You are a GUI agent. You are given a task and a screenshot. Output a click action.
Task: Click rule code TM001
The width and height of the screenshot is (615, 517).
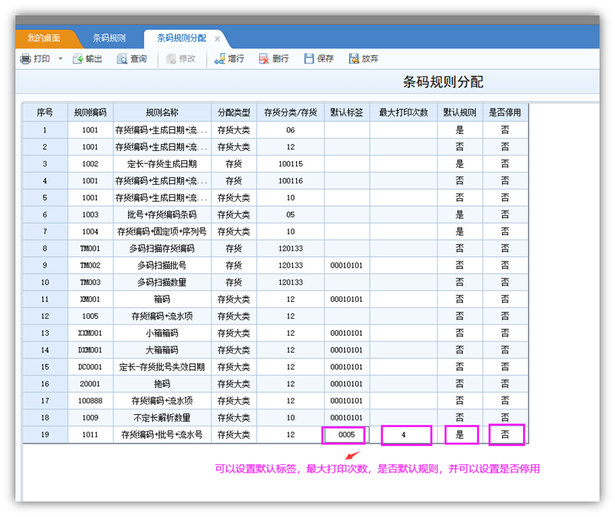point(91,248)
